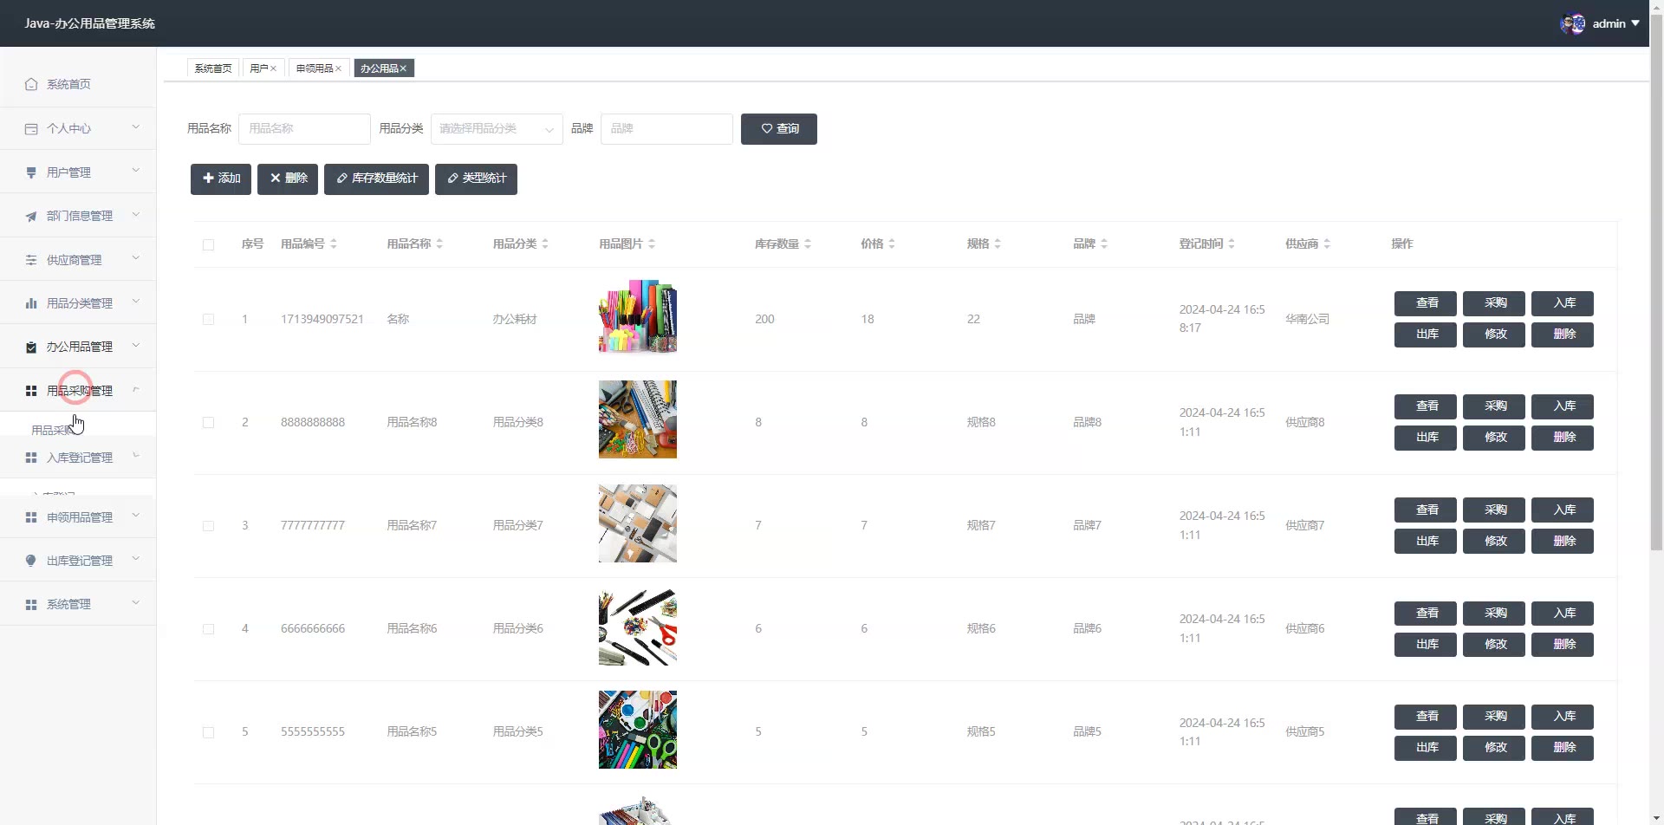Click the 查询 search button
The height and width of the screenshot is (825, 1664).
(779, 129)
